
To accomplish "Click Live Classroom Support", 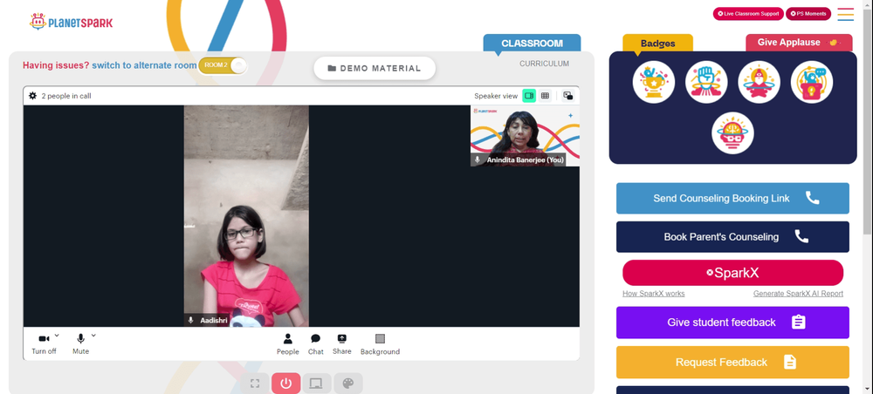I will coord(748,14).
